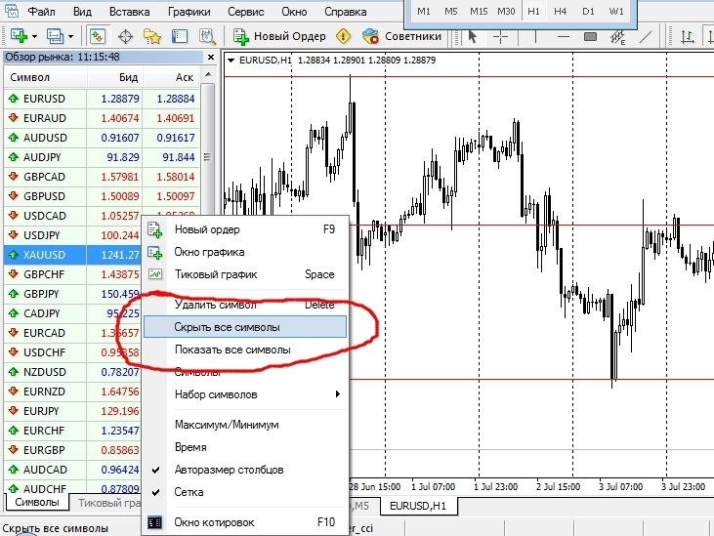Image resolution: width=714 pixels, height=536 pixels.
Task: Click the Новый Ордер button
Action: pyautogui.click(x=280, y=36)
